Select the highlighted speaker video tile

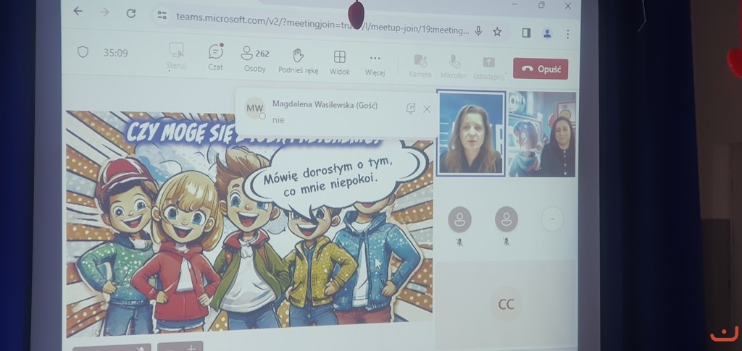click(x=471, y=134)
